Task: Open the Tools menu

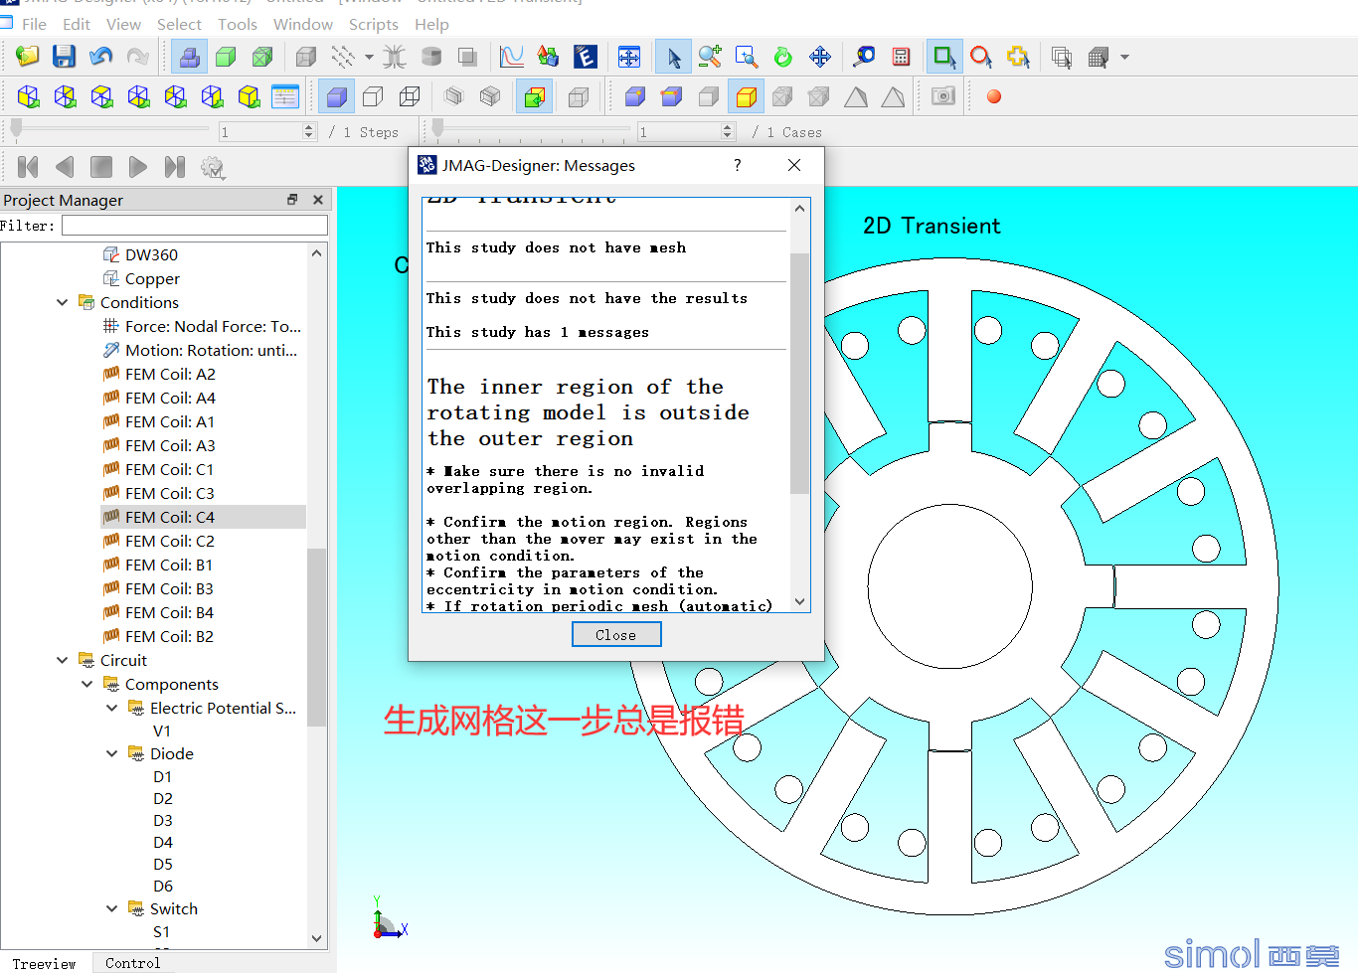Action: [238, 24]
